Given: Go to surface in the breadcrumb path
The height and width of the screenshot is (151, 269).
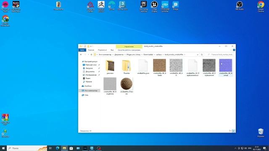Looking at the screenshot, I should (159, 55).
